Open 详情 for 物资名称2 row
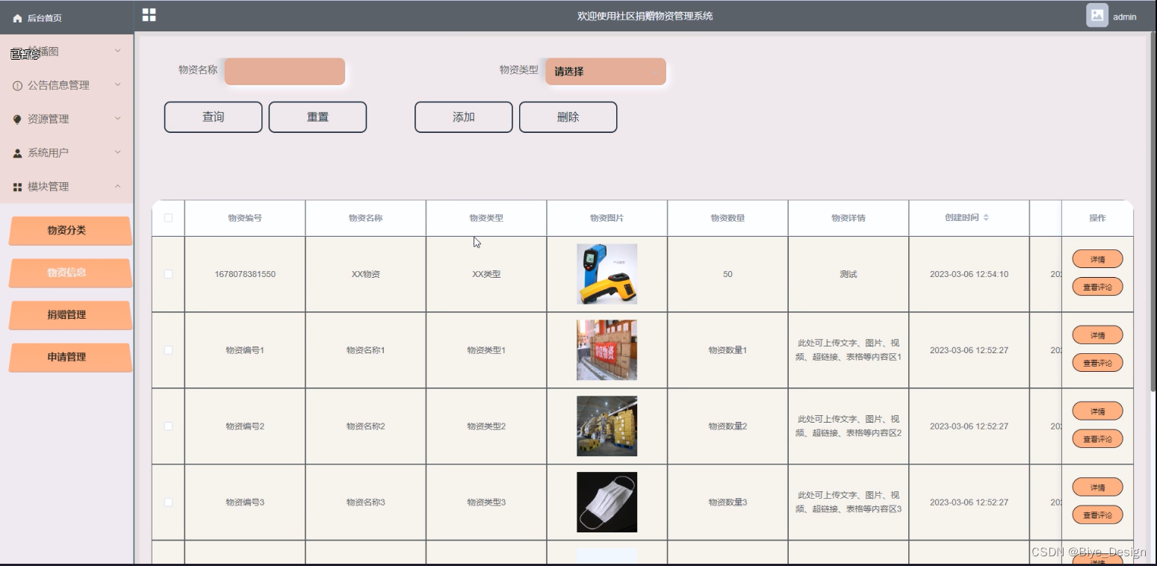The width and height of the screenshot is (1157, 566). pos(1097,411)
